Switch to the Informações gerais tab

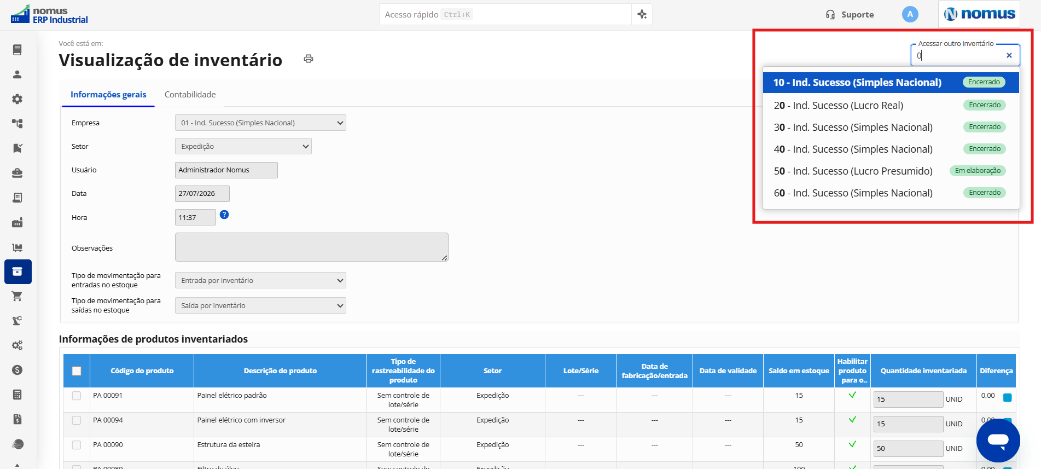pos(108,94)
